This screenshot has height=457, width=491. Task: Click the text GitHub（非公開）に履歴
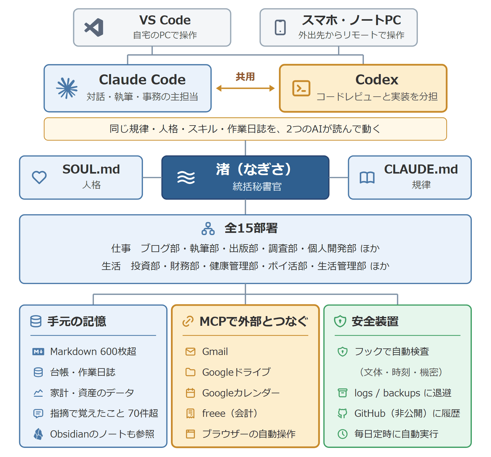point(407,414)
